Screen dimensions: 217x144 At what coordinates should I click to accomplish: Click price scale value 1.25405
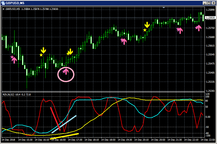pos(210,73)
